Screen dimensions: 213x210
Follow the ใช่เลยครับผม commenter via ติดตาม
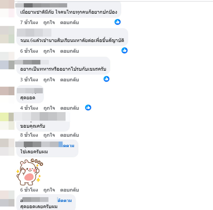(x=69, y=146)
